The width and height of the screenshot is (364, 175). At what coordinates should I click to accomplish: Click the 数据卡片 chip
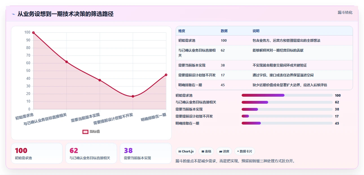(x=245, y=151)
